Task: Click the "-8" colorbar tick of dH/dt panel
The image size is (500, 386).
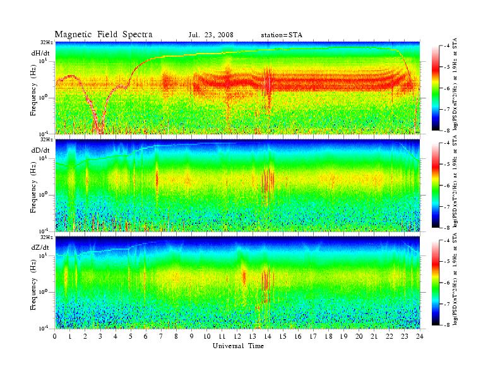Action: coord(447,131)
